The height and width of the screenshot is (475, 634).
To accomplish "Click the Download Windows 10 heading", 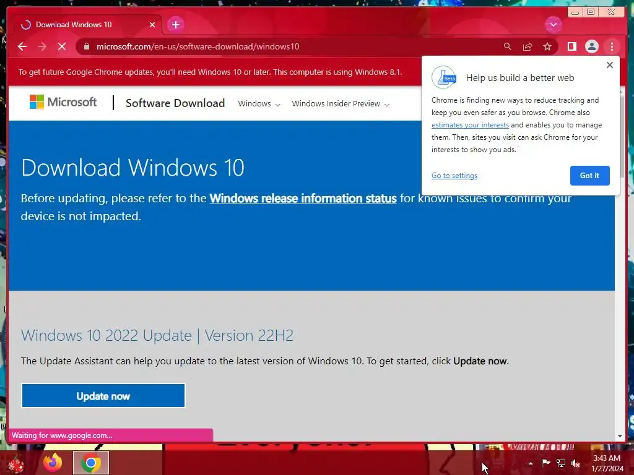I will (132, 168).
